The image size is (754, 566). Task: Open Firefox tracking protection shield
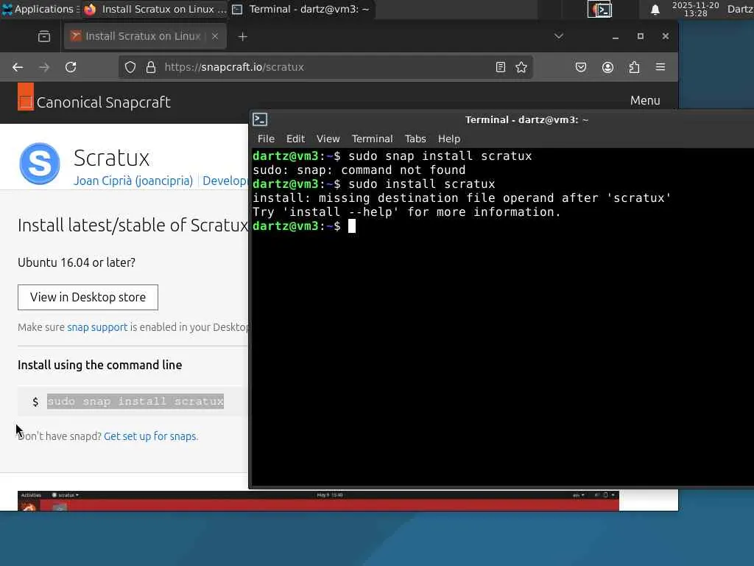[130, 67]
